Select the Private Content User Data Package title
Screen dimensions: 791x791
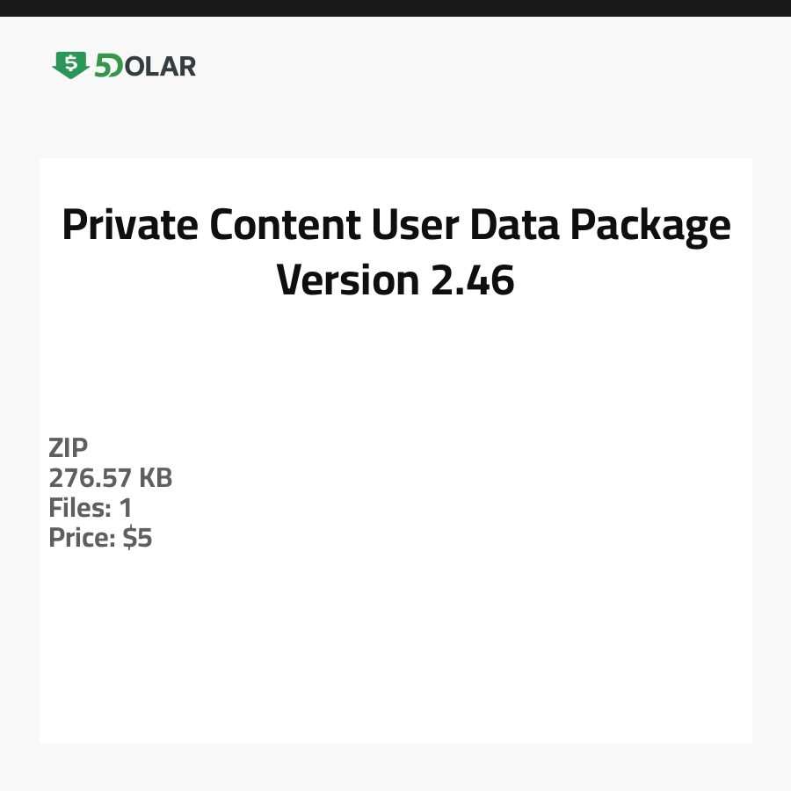point(395,226)
